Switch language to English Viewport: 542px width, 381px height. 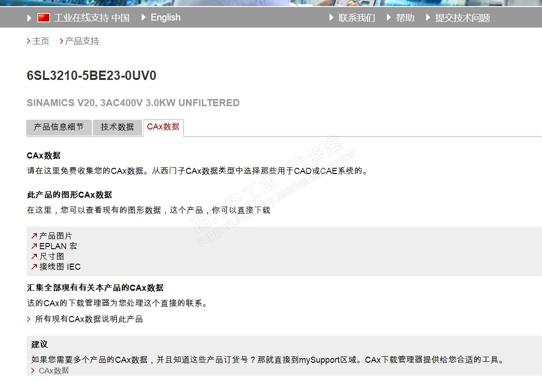(165, 17)
